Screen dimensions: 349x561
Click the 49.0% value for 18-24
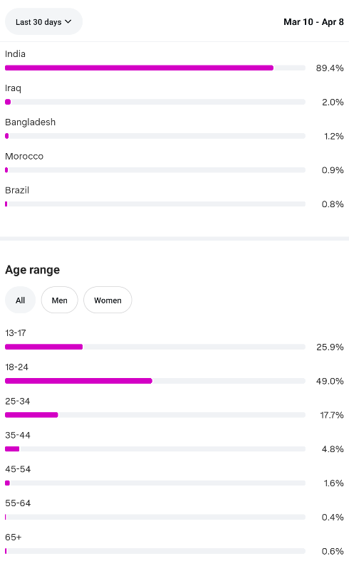point(330,381)
